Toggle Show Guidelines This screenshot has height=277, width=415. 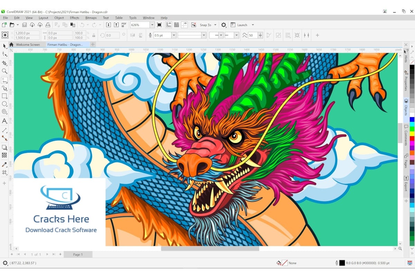click(x=184, y=25)
